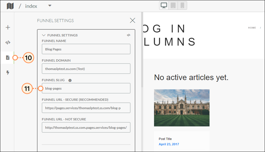265x152 pixels.
Task: Click the Funnel Name input field
Action: pyautogui.click(x=86, y=49)
